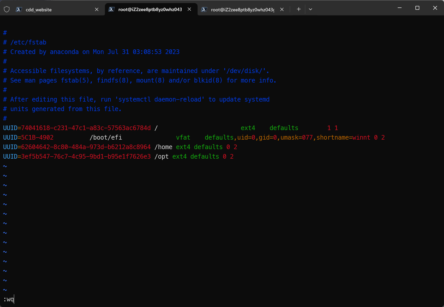Click the :wq command line at bottom
Screen dimensions: 444x307
tap(9, 300)
